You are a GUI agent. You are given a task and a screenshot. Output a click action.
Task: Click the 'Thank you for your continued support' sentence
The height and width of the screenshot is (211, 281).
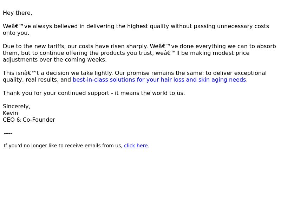(x=56, y=93)
